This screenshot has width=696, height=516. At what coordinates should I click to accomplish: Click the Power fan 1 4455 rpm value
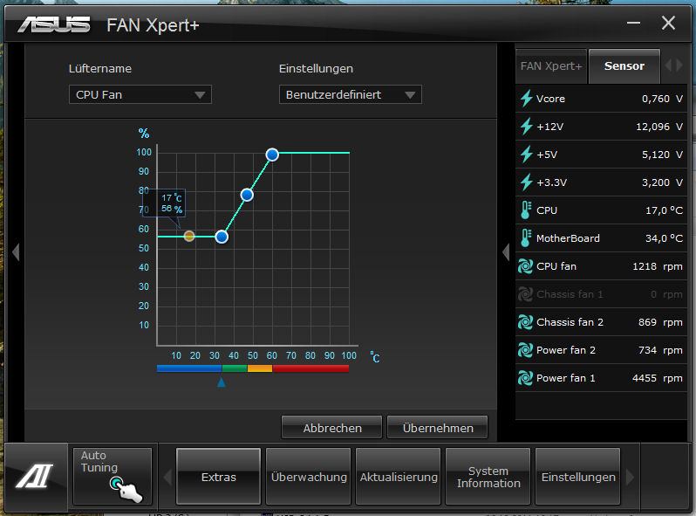(658, 378)
